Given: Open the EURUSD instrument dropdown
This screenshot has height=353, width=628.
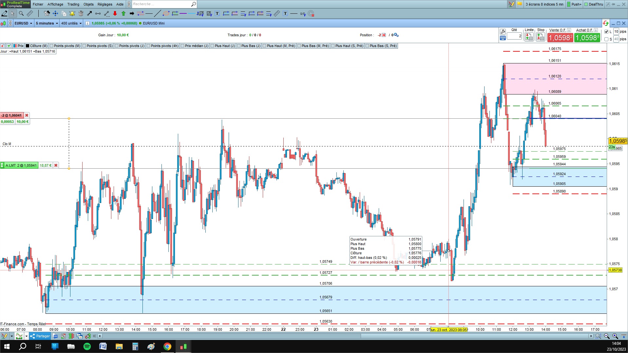Looking at the screenshot, I should pyautogui.click(x=23, y=23).
